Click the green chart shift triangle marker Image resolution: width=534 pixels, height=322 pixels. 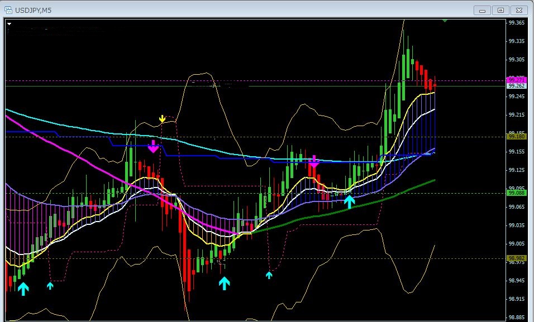click(445, 21)
